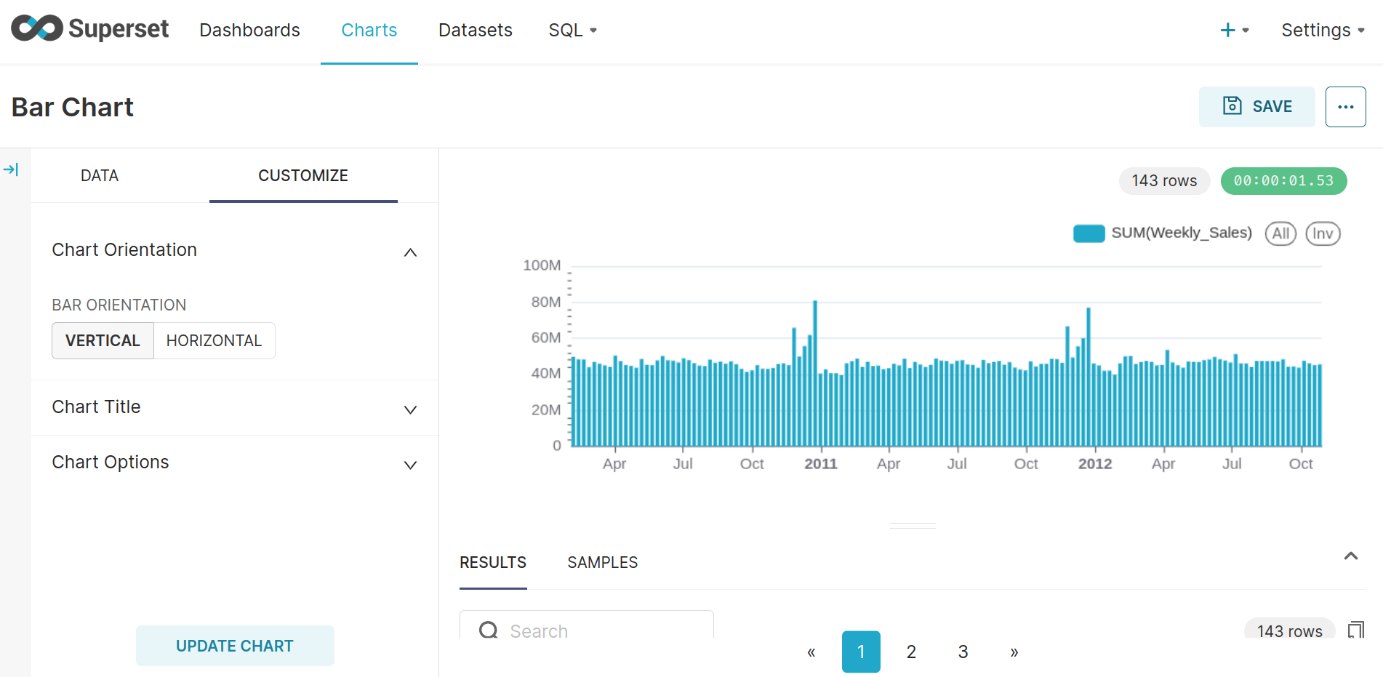Click the legend All selector
Image resolution: width=1383 pixels, height=677 pixels.
1280,233
